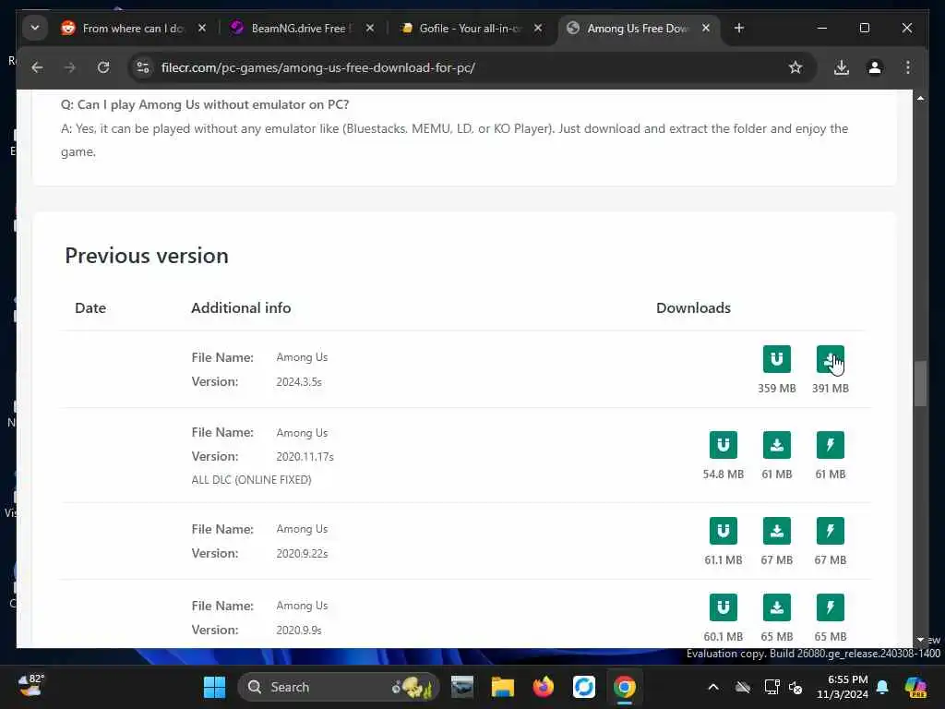Viewport: 945px width, 709px height.
Task: Click the Chrome icon on the taskbar
Action: coord(625,687)
